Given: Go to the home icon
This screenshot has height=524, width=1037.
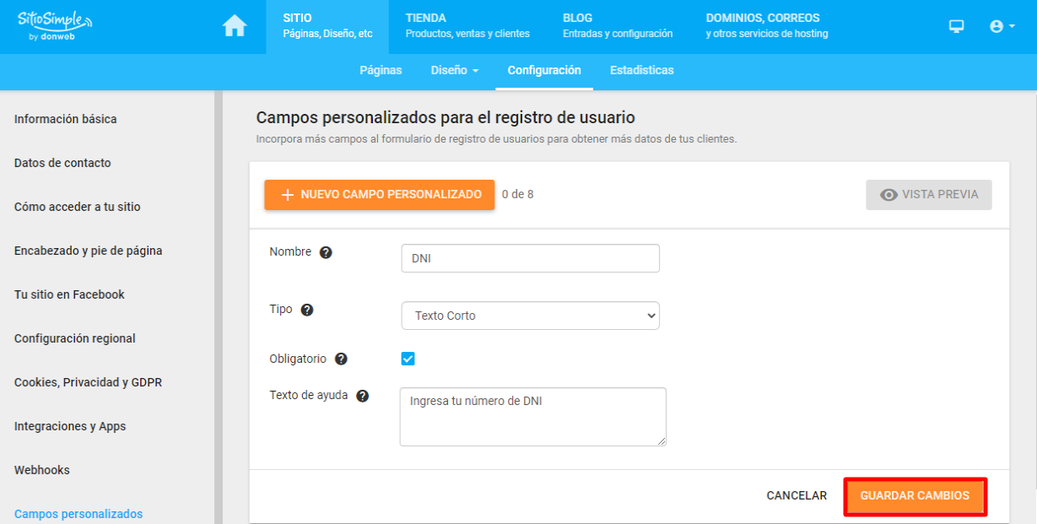Looking at the screenshot, I should (235, 26).
